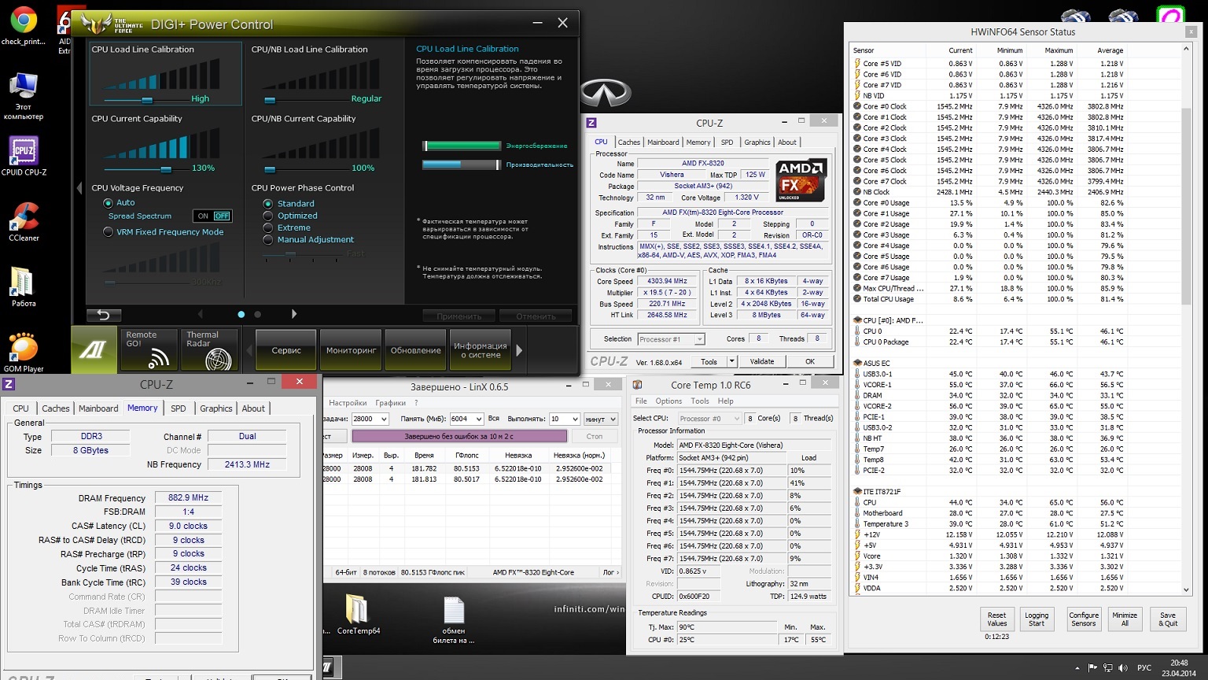Select Manual Adjustment power phase control
This screenshot has height=680, width=1208.
pos(268,239)
